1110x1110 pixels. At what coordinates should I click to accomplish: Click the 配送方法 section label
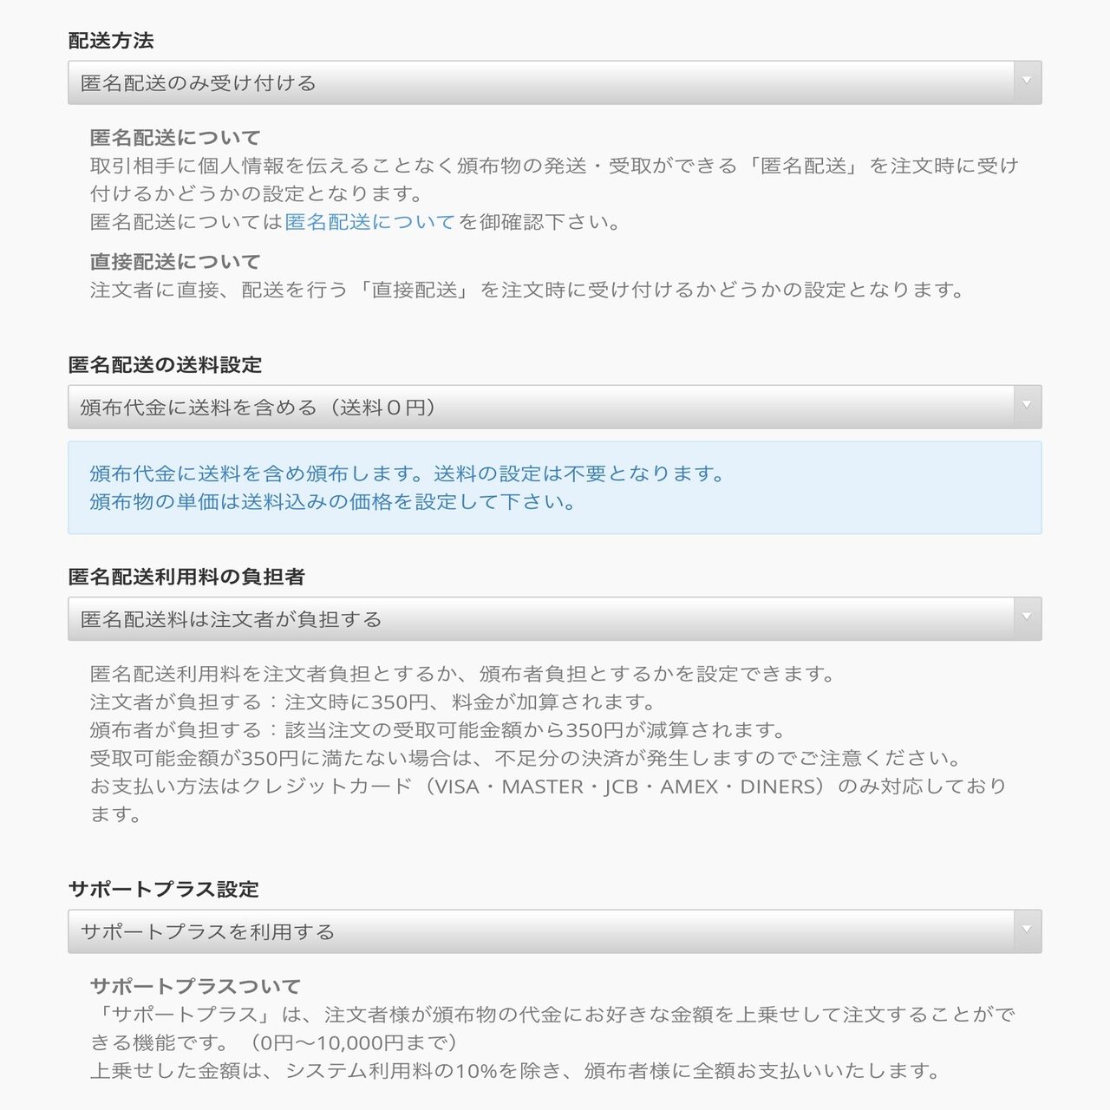coord(111,41)
